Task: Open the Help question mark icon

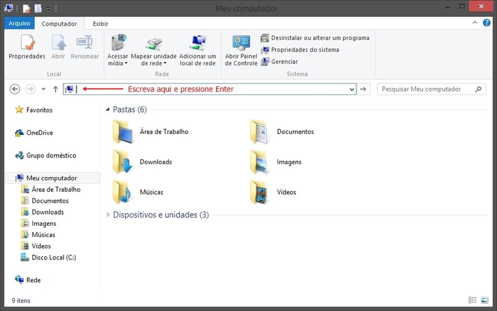Action: coord(486,22)
